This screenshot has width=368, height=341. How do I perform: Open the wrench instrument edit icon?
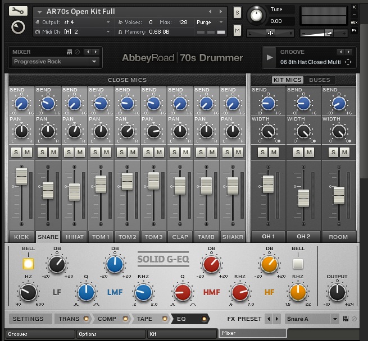[x=18, y=11]
